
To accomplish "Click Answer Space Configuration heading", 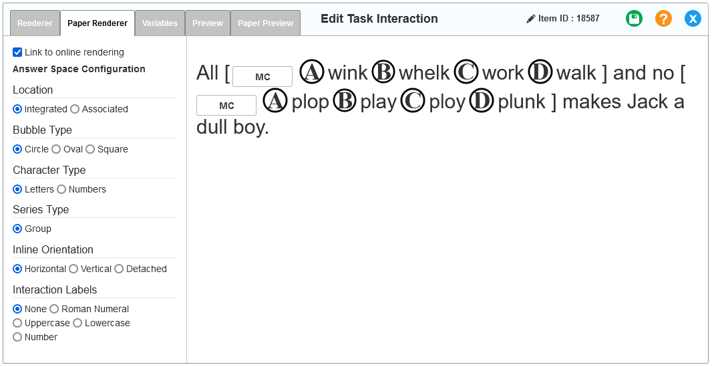I will click(x=79, y=69).
